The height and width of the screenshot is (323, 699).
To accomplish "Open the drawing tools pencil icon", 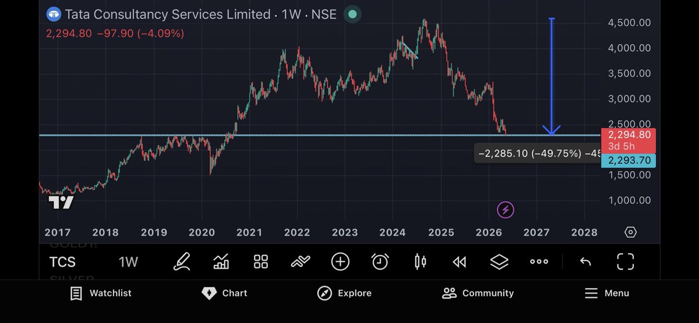I will (182, 262).
